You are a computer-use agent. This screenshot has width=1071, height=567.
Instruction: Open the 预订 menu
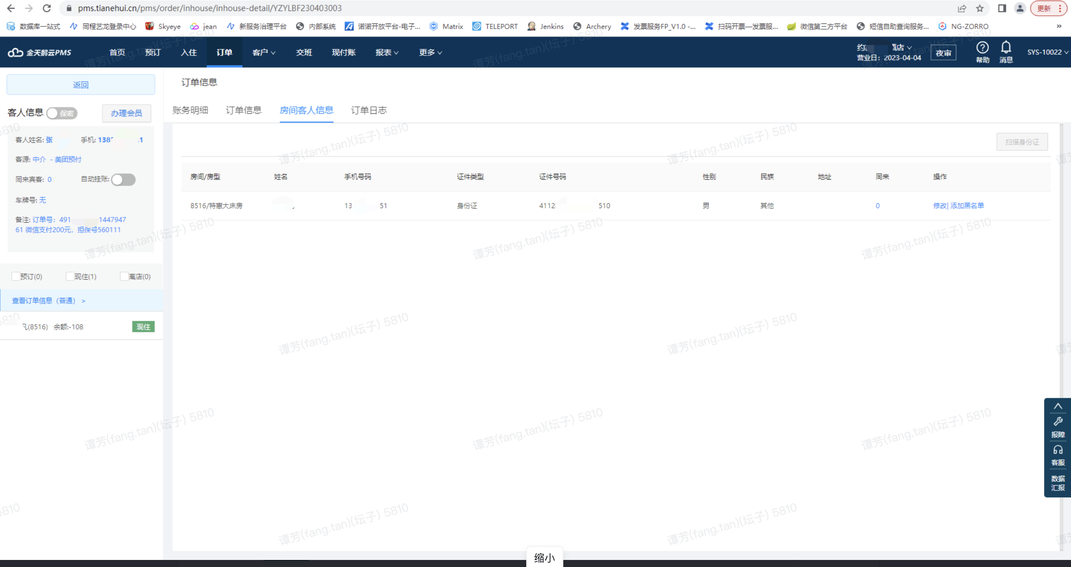(153, 52)
